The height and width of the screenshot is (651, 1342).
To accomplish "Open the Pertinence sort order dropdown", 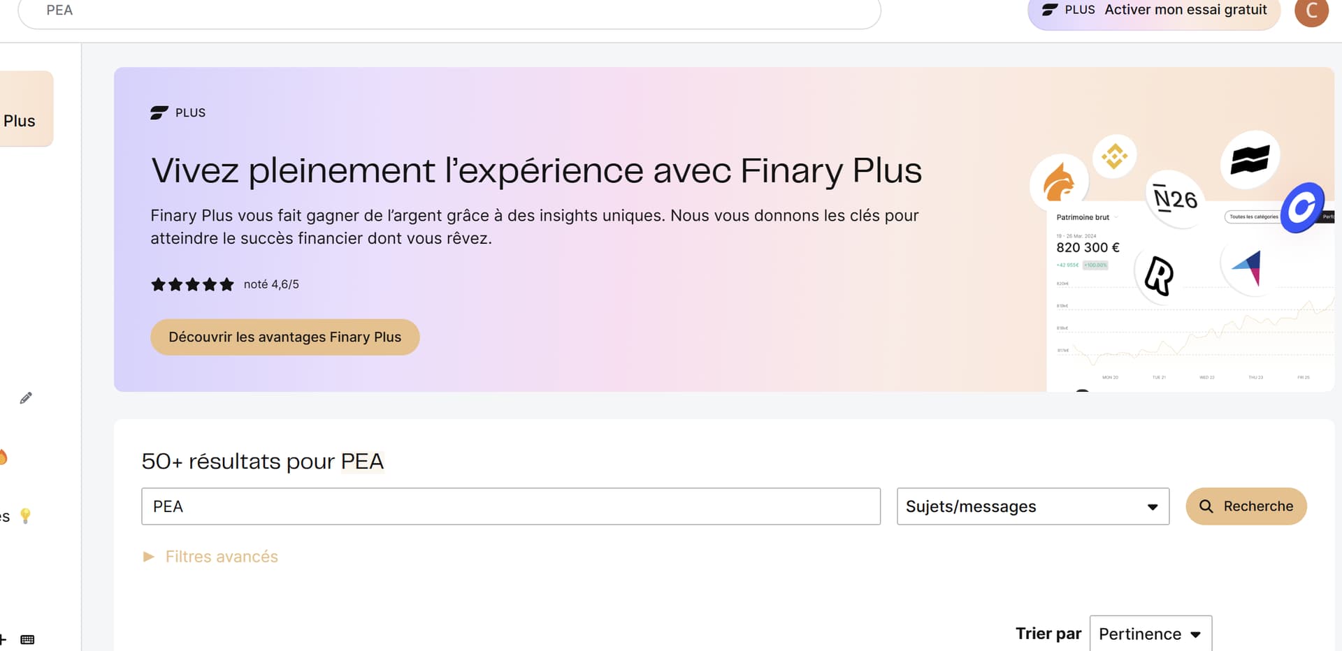I will [1150, 634].
